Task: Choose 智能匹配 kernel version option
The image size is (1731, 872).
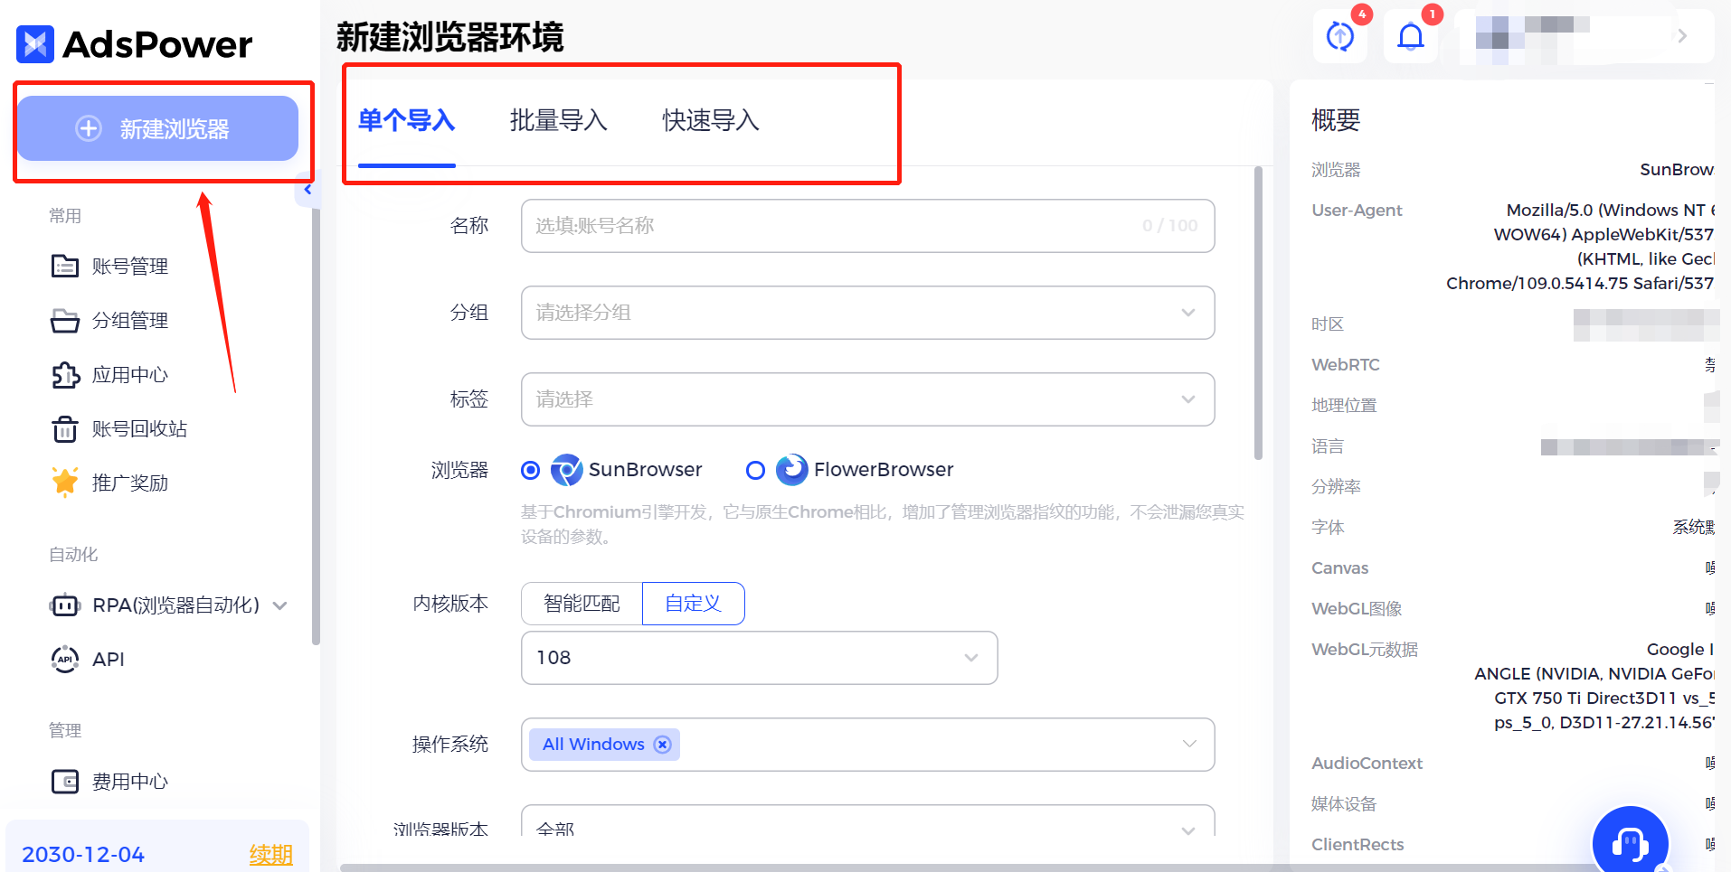Action: [582, 604]
